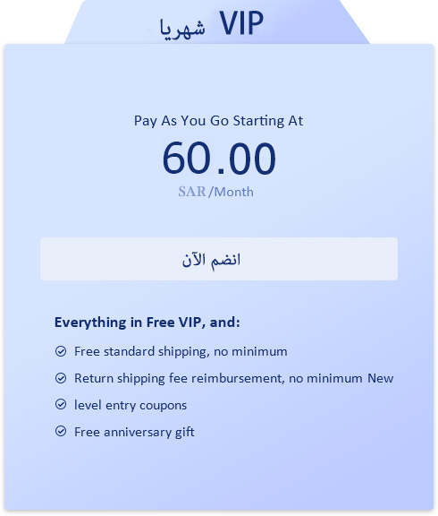Image resolution: width=438 pixels, height=516 pixels.
Task: Click the Pay As You Go Starting At text
Action: tap(218, 121)
